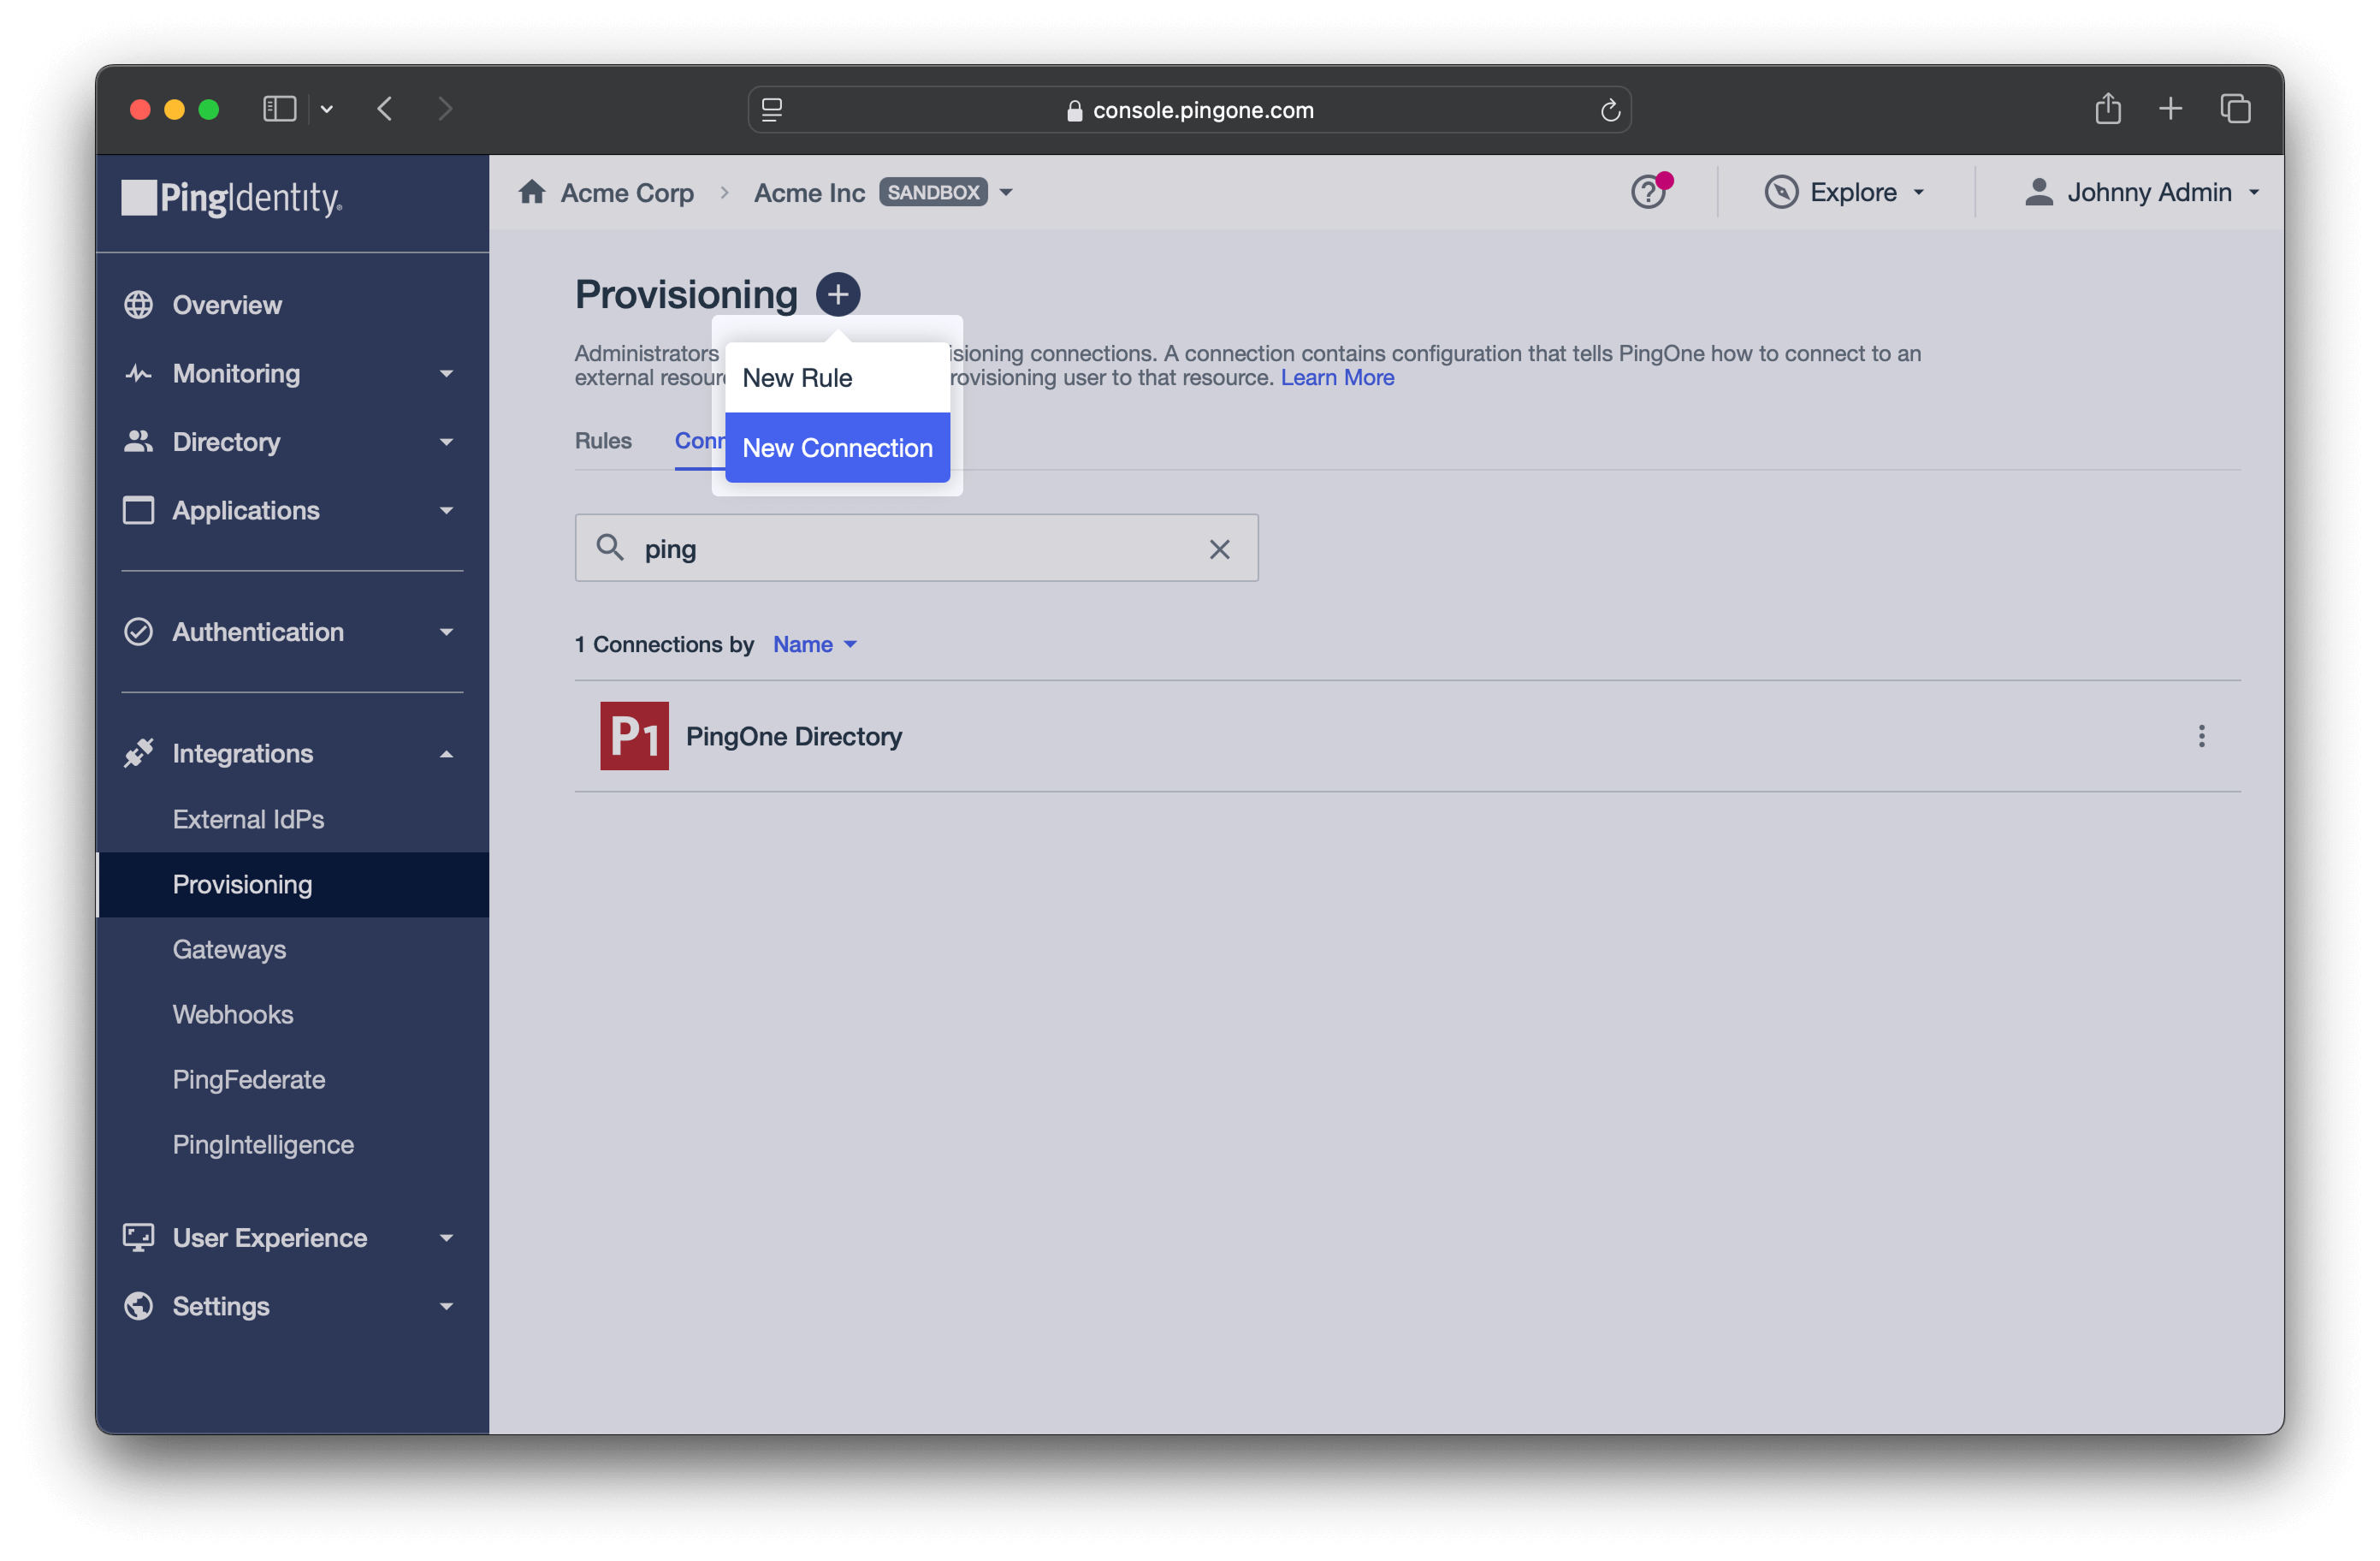Expand the Applications menu arrow
This screenshot has height=1561, width=2380.
click(446, 511)
